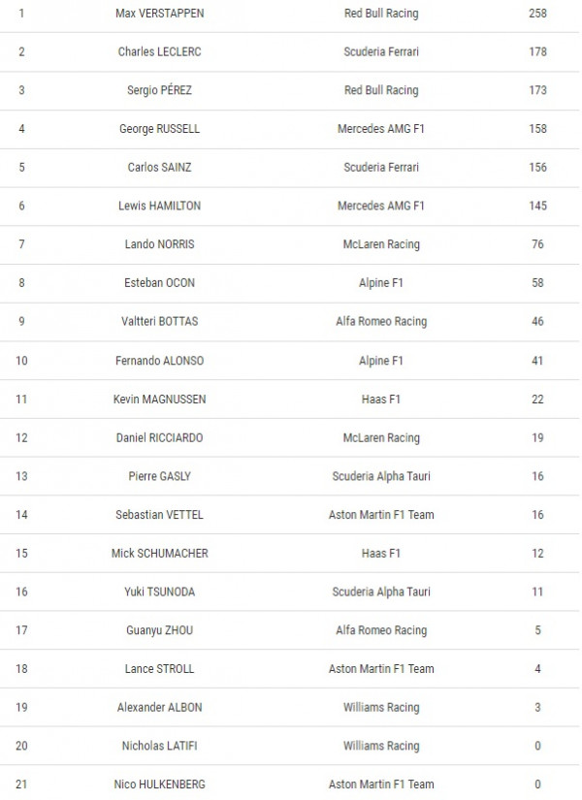
Task: Select Charles LECLERC in the standings
Action: (159, 51)
